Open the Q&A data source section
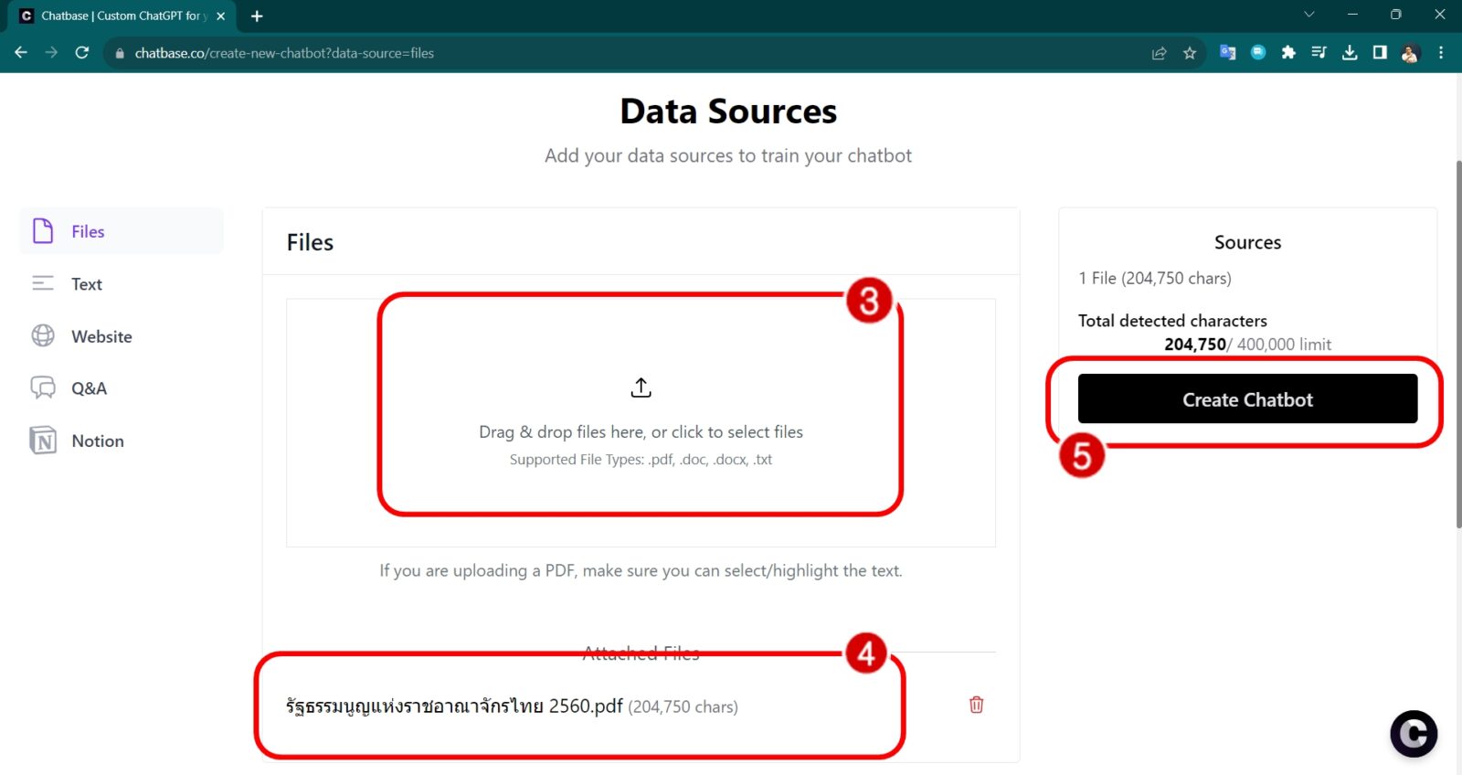The width and height of the screenshot is (1462, 775). pyautogui.click(x=89, y=388)
